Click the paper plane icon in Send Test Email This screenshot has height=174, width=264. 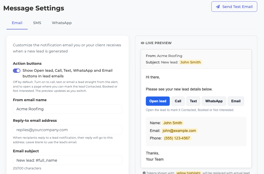point(218,7)
